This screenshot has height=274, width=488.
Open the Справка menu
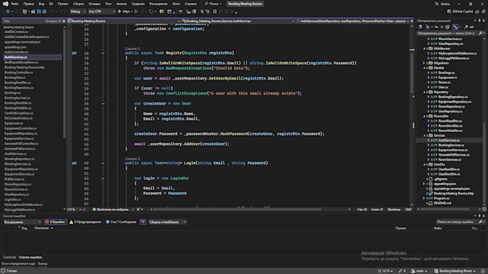tap(190, 4)
